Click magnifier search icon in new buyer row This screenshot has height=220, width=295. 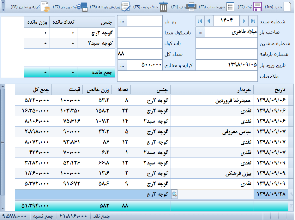pos(174,194)
